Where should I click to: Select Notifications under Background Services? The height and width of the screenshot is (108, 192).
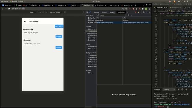click(92, 60)
